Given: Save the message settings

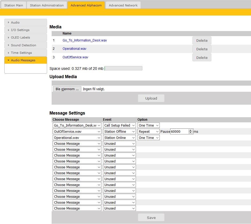Looking at the screenshot, I should [151, 218].
